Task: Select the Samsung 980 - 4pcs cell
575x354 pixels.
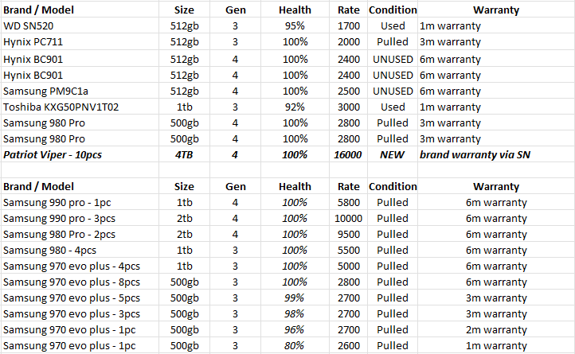Action: (80, 251)
